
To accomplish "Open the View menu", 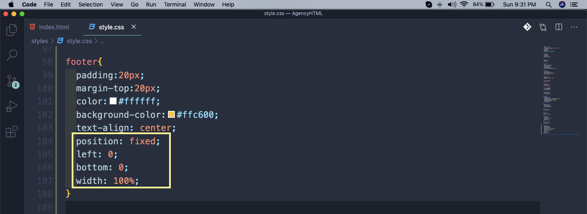I will click(117, 4).
